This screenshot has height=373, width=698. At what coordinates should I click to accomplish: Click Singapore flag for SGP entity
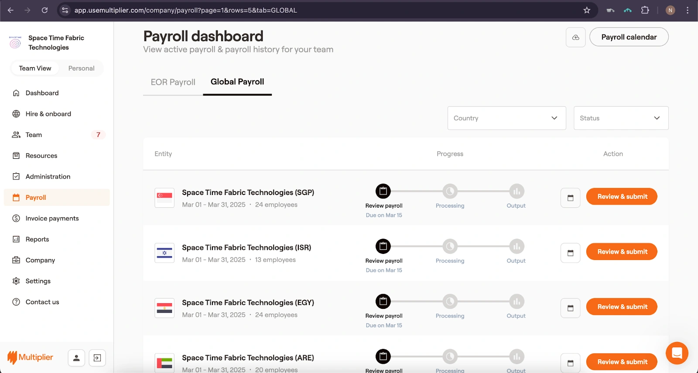pos(164,198)
